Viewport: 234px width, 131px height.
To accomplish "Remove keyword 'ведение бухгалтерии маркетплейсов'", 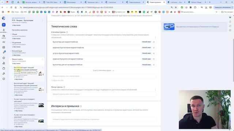I will click(154, 48).
